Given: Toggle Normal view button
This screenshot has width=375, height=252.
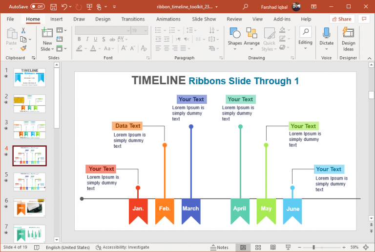Looking at the screenshot, I should (x=243, y=247).
